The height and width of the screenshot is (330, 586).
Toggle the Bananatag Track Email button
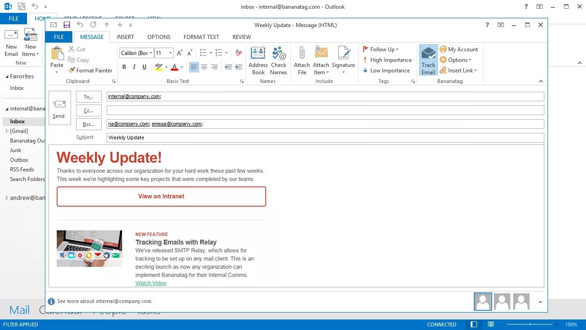pos(429,60)
